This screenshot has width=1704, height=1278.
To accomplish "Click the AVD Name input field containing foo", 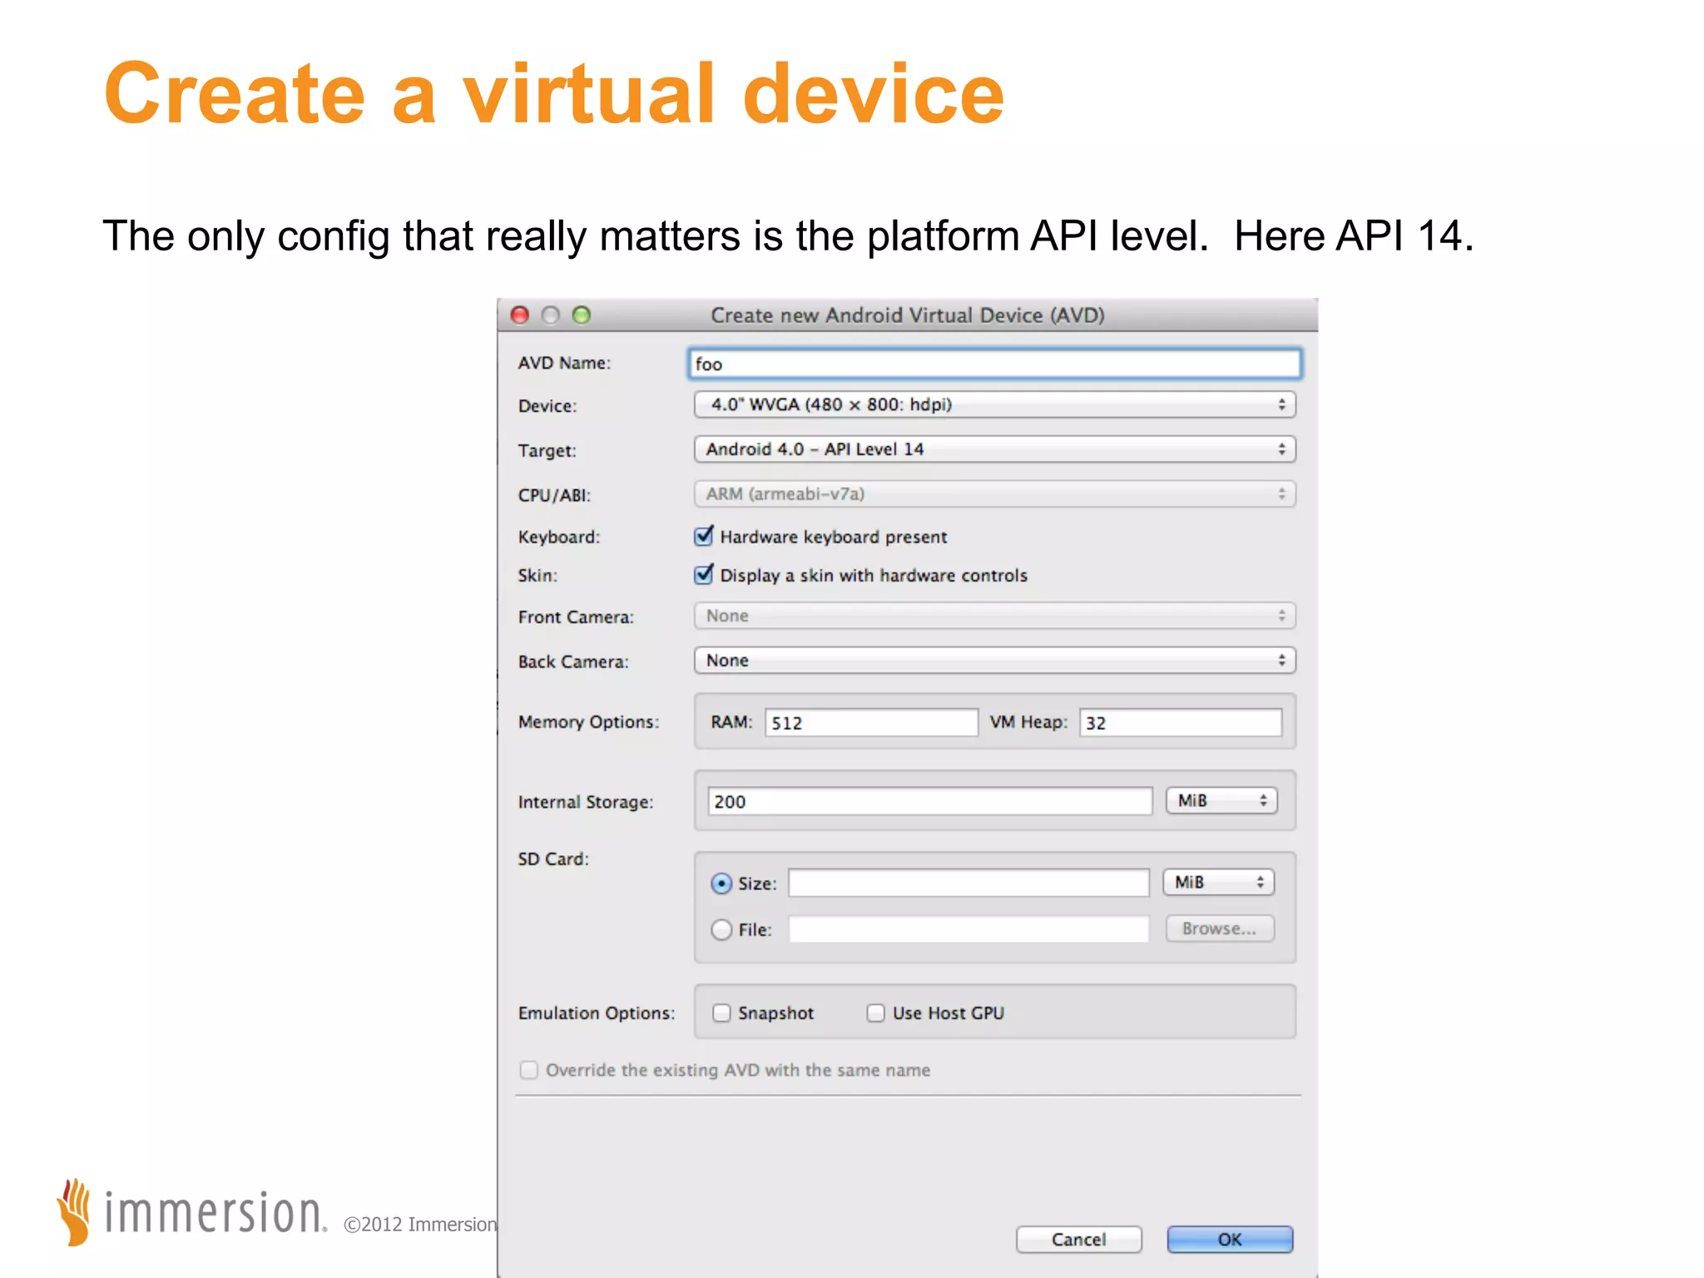I will pyautogui.click(x=994, y=364).
